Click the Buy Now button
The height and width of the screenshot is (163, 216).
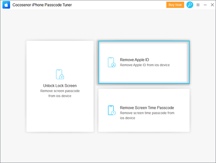coord(175,5)
